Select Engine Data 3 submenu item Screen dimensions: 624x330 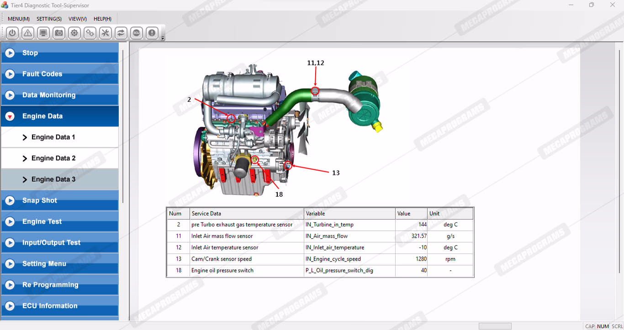point(60,179)
